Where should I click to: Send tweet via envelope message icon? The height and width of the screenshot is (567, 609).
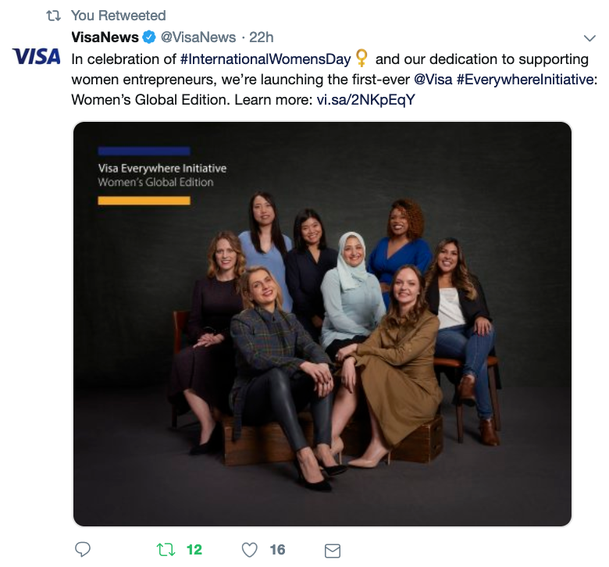tap(333, 551)
